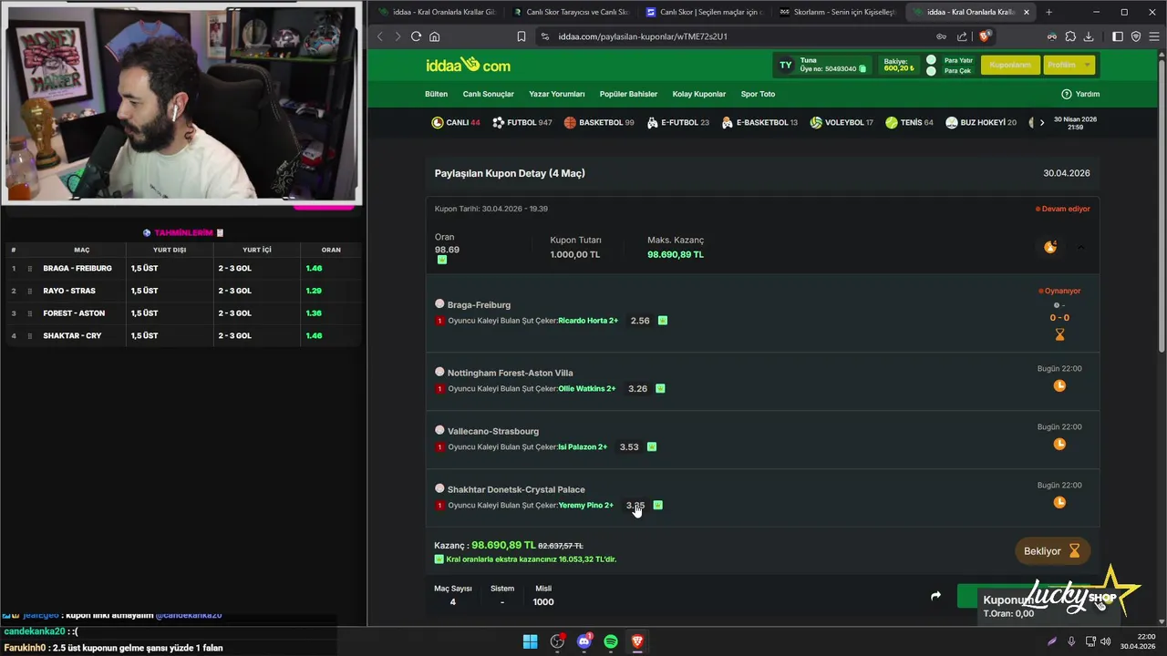Close the active iddaa browser tab
This screenshot has width=1167, height=656.
click(1027, 12)
